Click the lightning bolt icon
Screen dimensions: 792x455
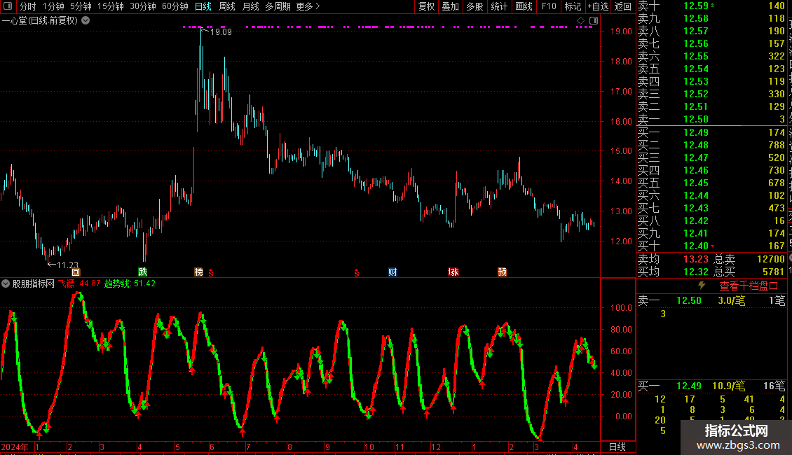point(702,286)
